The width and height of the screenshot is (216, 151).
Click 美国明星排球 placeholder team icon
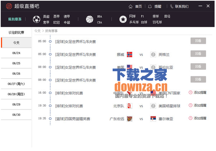point(153,106)
